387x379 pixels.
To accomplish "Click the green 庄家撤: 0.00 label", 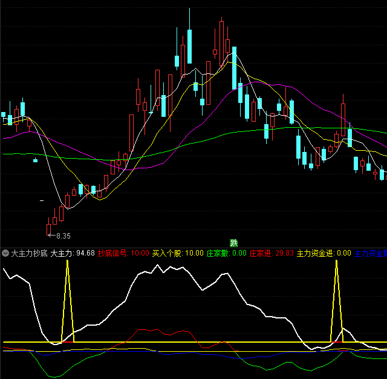I will pyautogui.click(x=226, y=253).
